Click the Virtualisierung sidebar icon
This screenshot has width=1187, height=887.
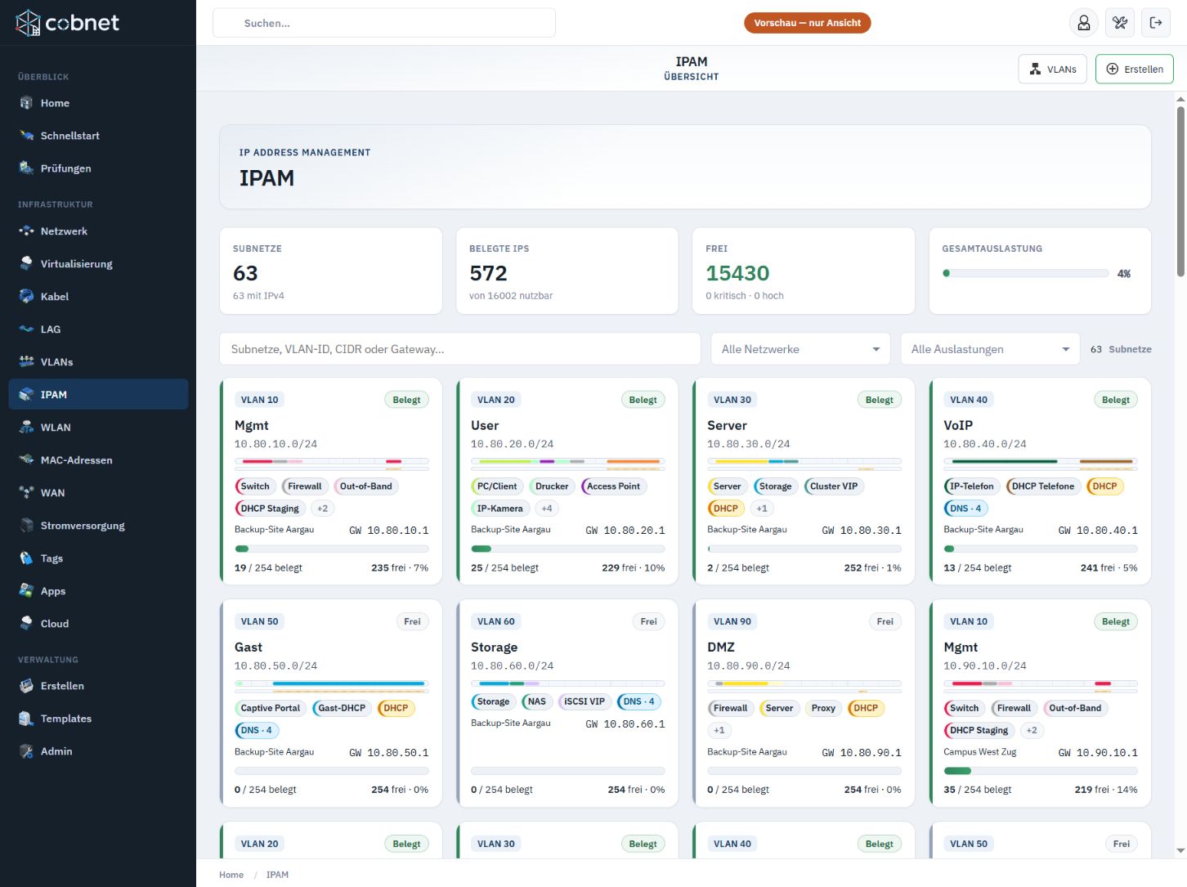26,264
